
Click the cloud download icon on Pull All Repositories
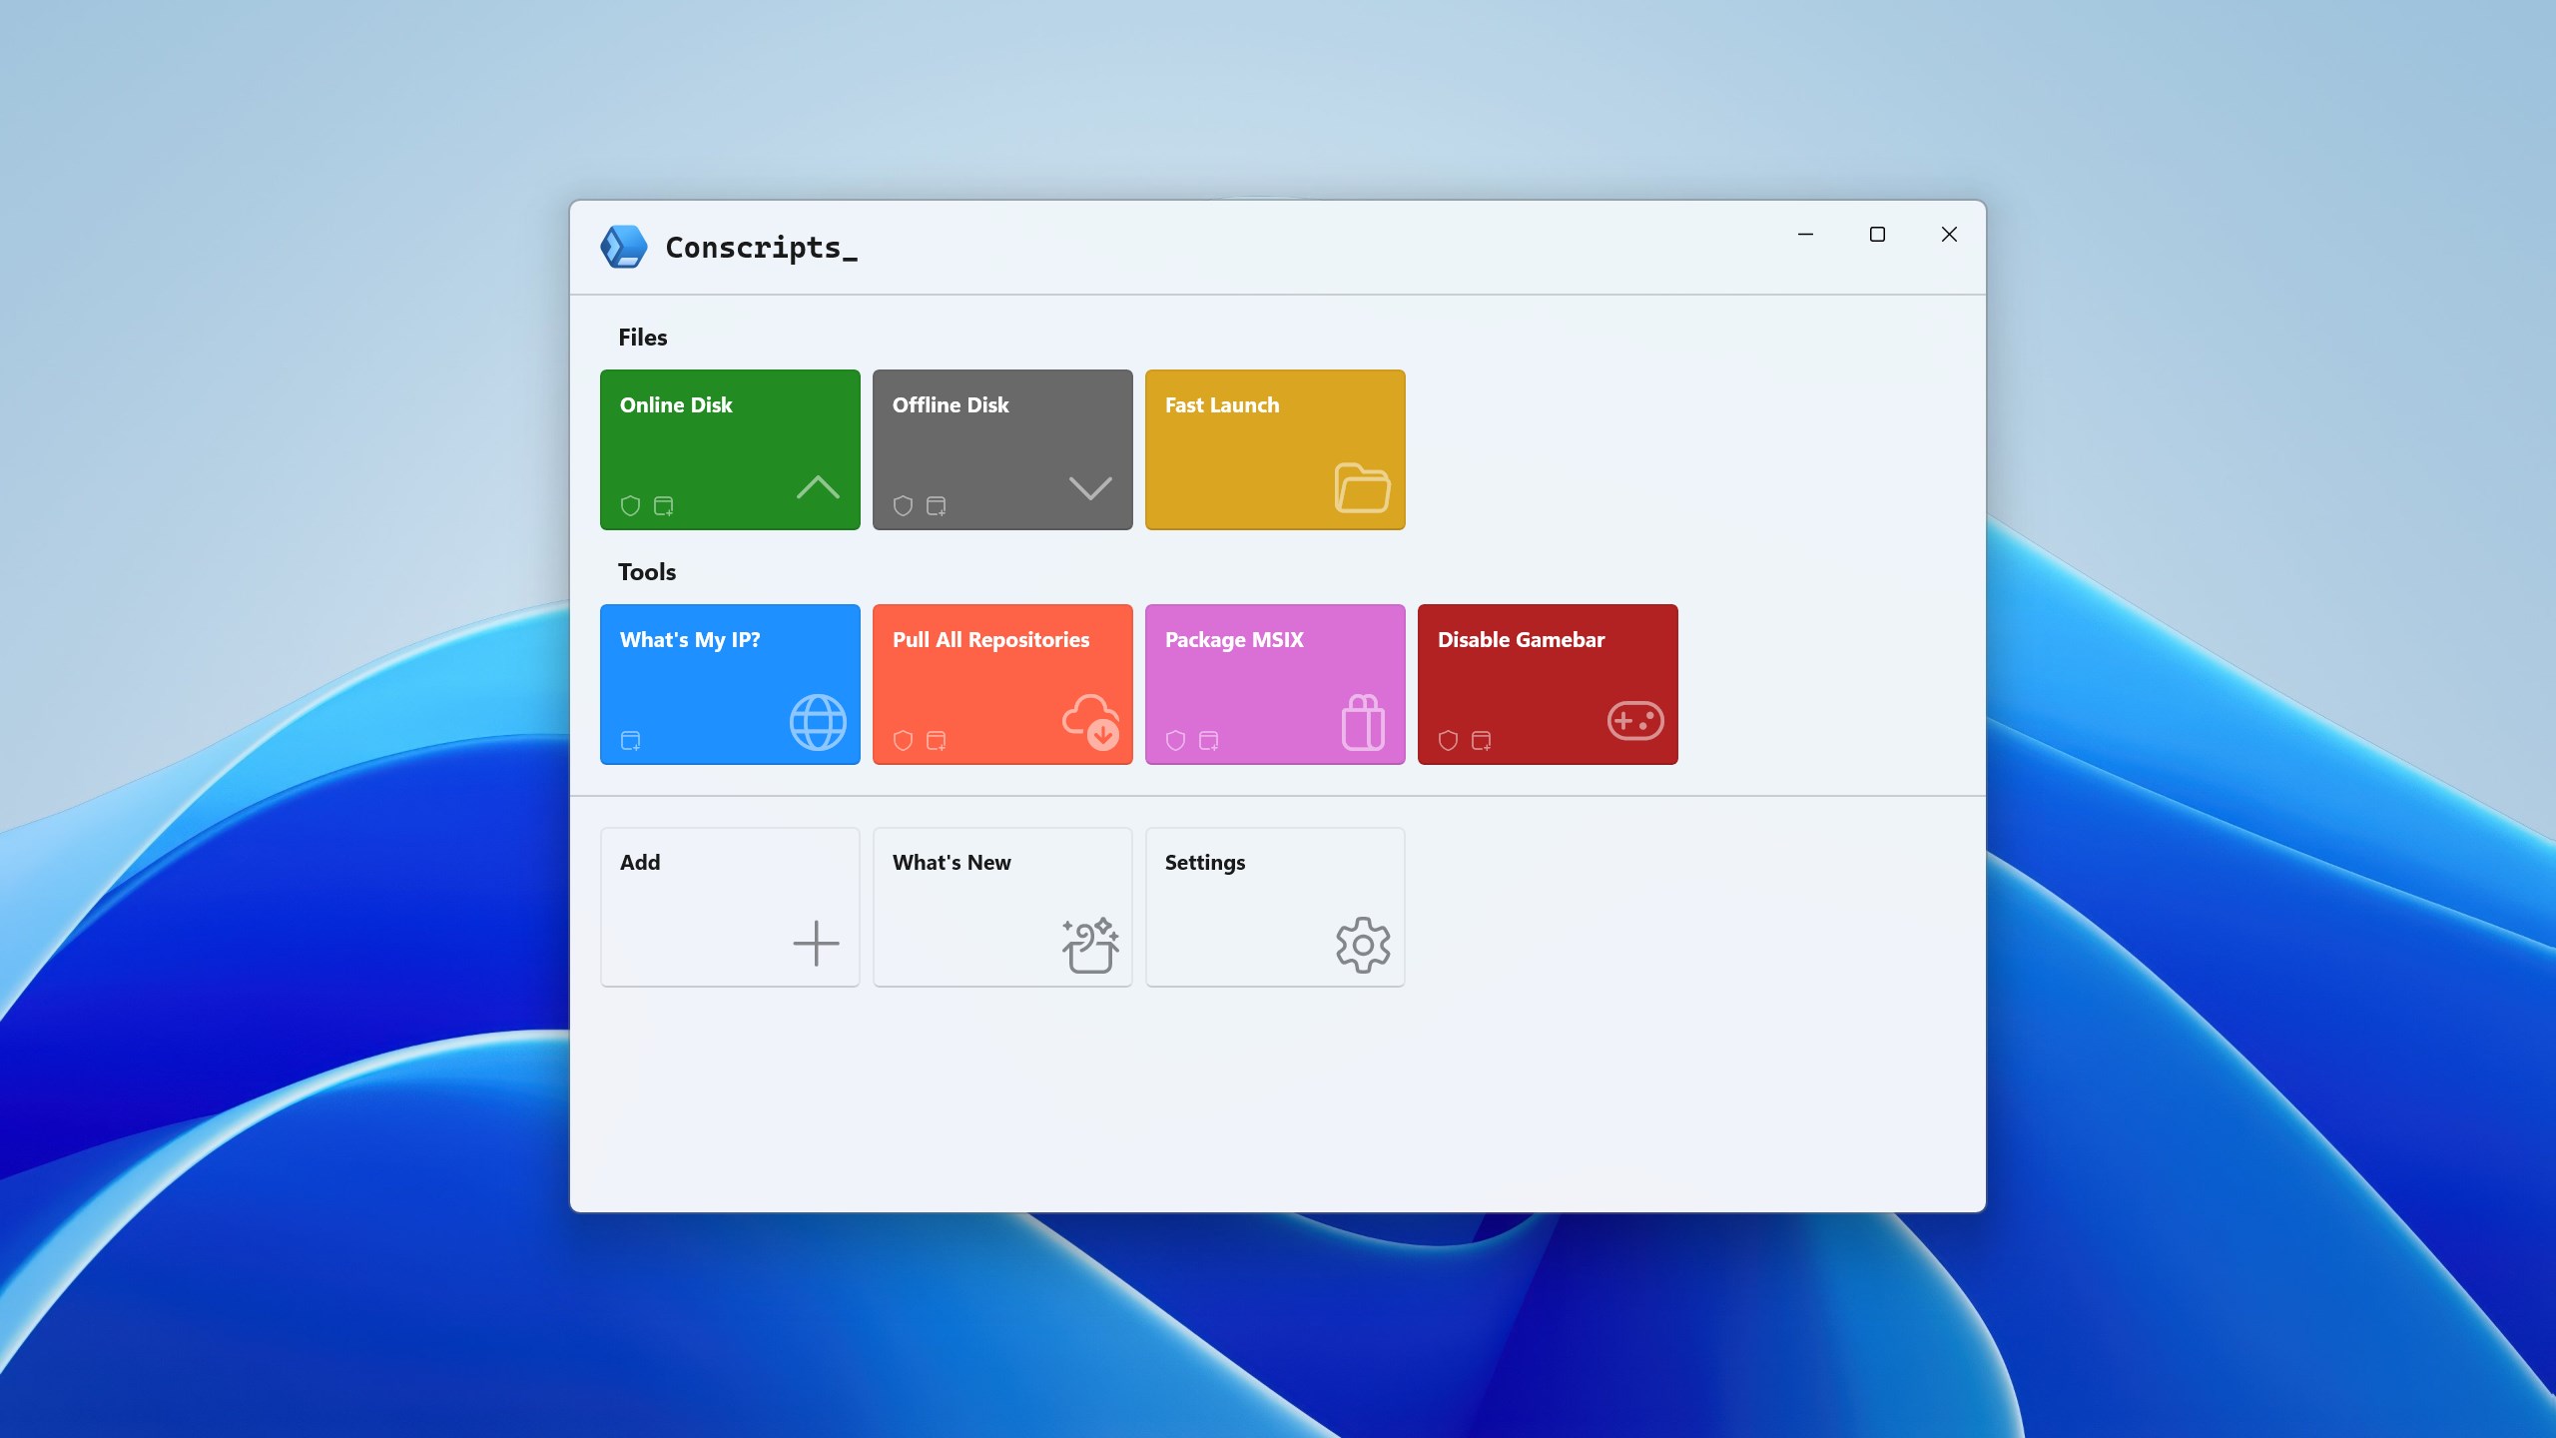1090,722
